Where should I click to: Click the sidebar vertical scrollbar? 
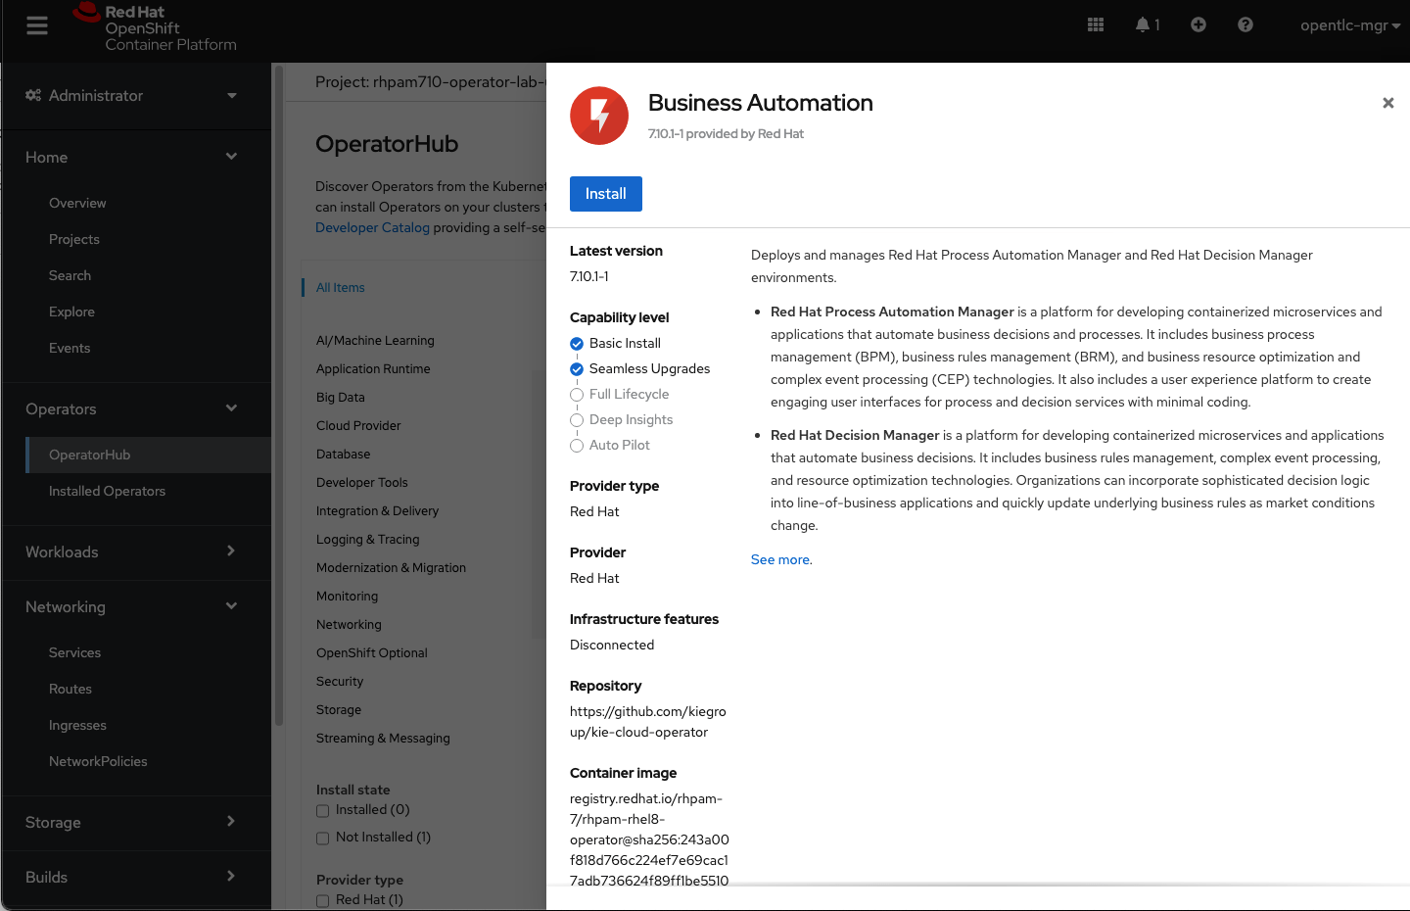click(279, 394)
